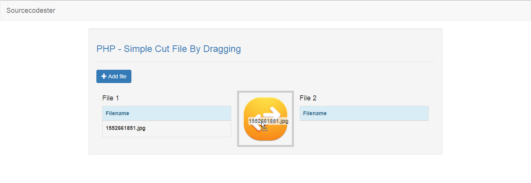Click the Filename header in File 2 table
Viewport: 531px width, 183px height.
(x=315, y=113)
